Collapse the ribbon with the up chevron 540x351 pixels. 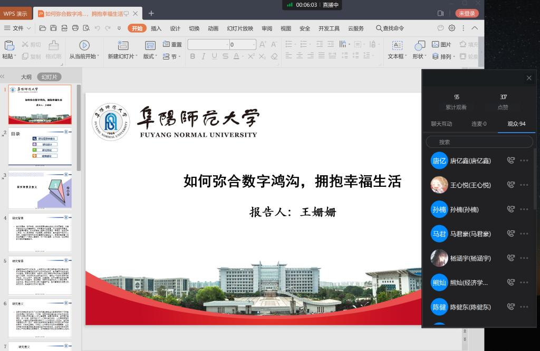point(475,28)
